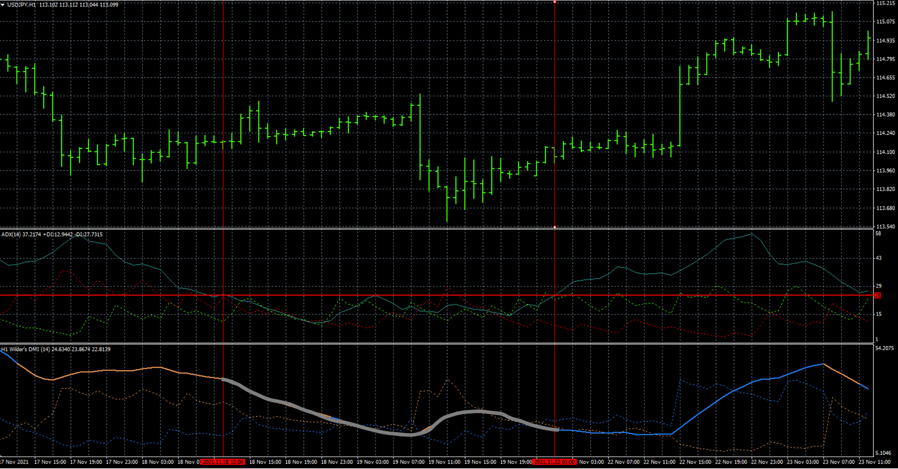Click the 115.075 price scale value

(885, 22)
